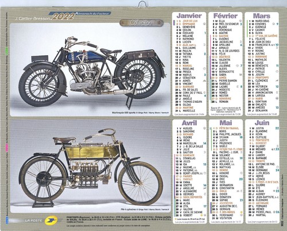Click 'BENJAMIN' in Mars

pyautogui.click(x=261, y=110)
